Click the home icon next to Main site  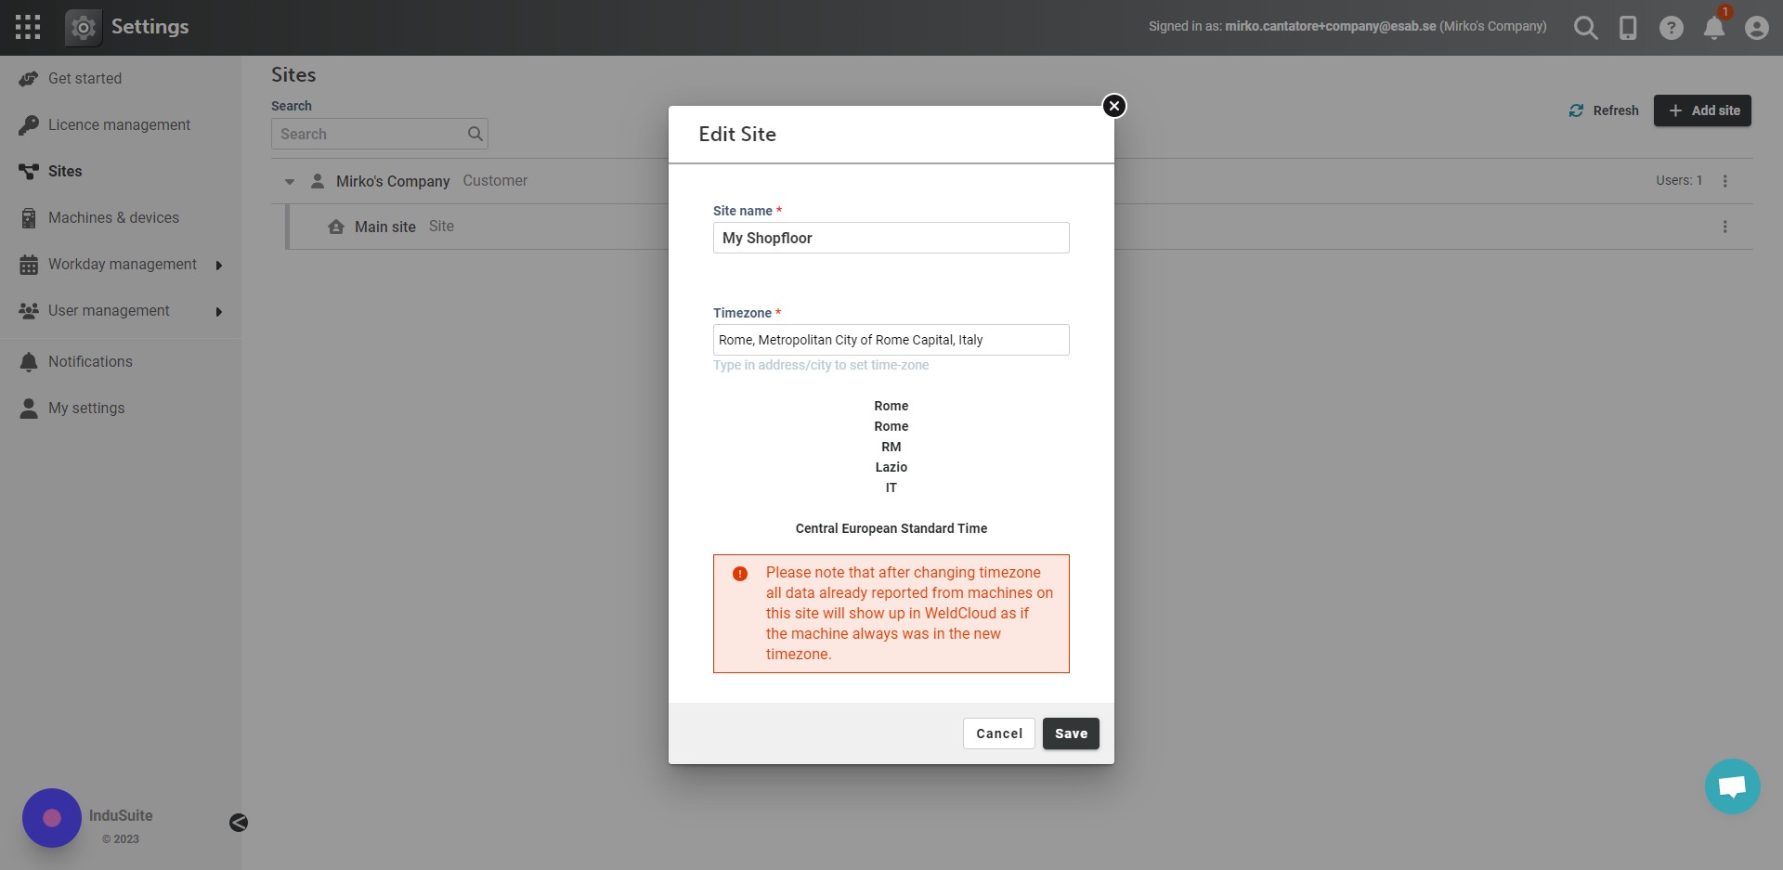click(x=336, y=227)
